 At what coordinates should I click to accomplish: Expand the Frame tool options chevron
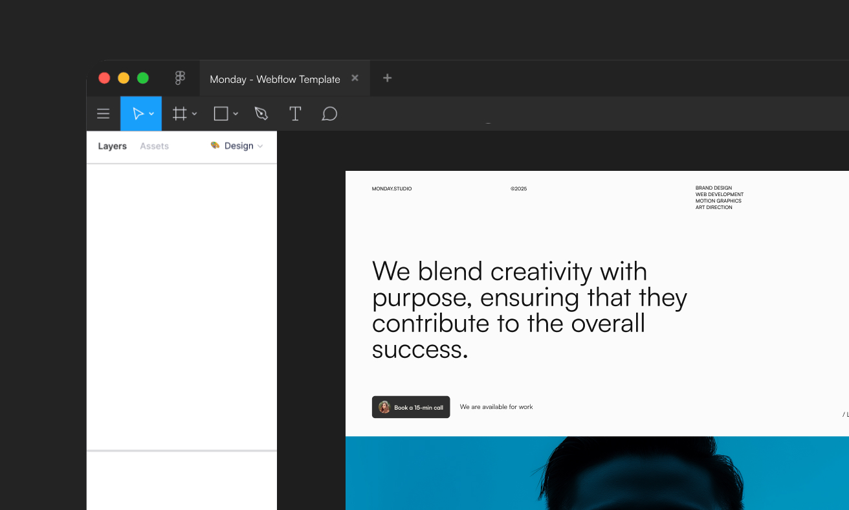194,114
